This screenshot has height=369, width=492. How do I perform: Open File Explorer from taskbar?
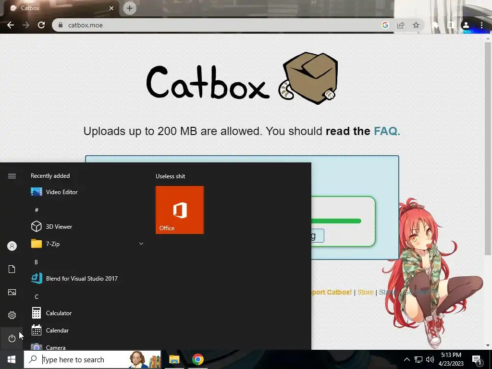[174, 359]
